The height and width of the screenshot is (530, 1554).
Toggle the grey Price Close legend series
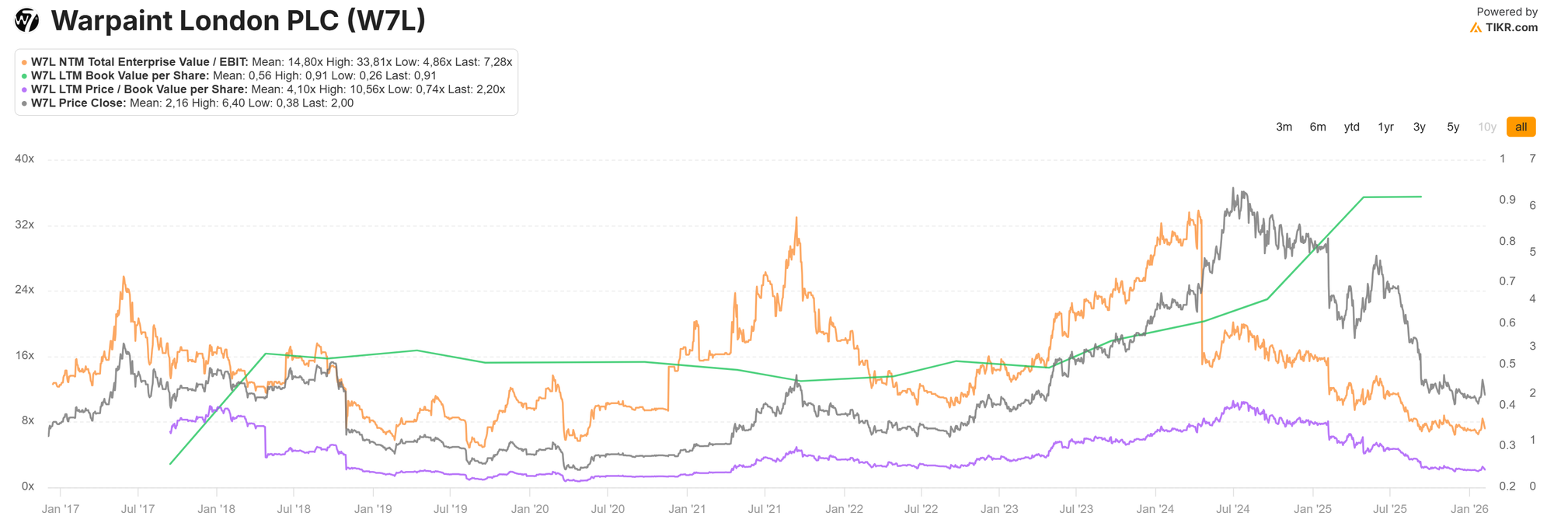pos(78,103)
